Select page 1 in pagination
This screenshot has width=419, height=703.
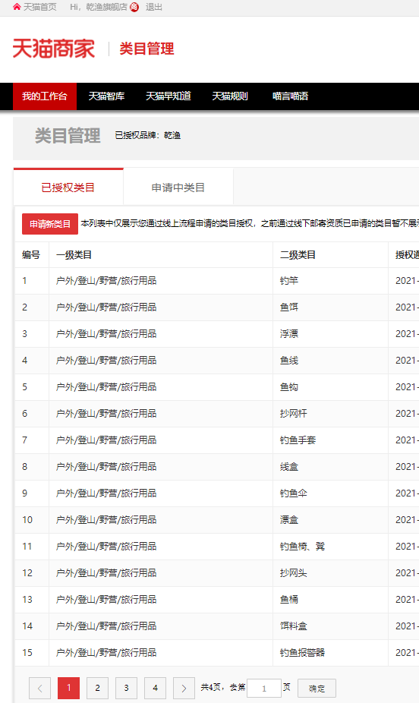click(68, 689)
